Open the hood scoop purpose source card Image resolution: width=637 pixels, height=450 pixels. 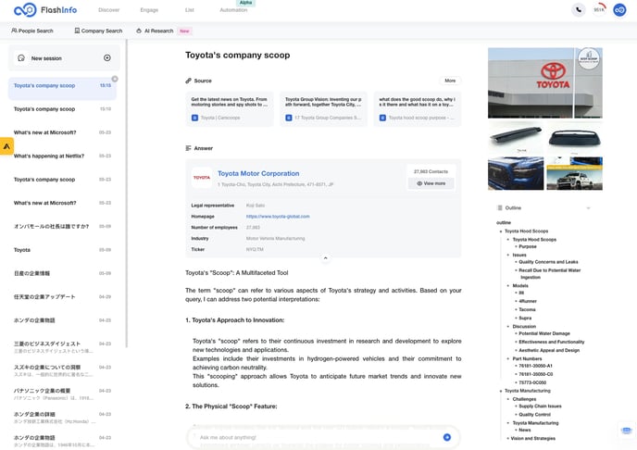[418, 109]
